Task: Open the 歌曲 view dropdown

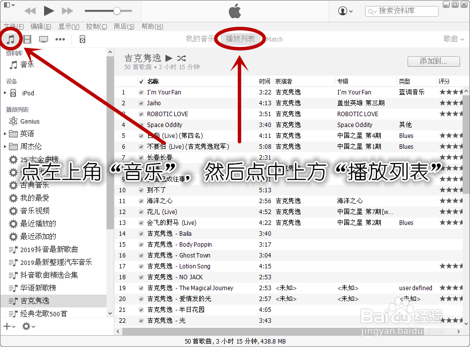Action: click(454, 39)
